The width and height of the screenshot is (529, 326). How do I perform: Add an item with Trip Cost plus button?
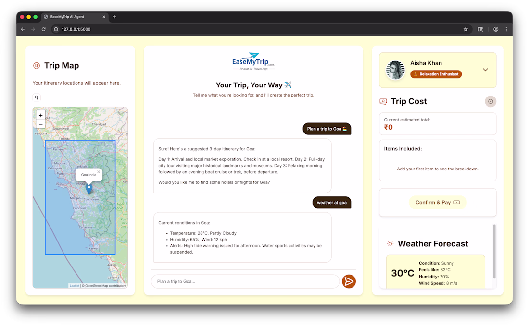491,101
